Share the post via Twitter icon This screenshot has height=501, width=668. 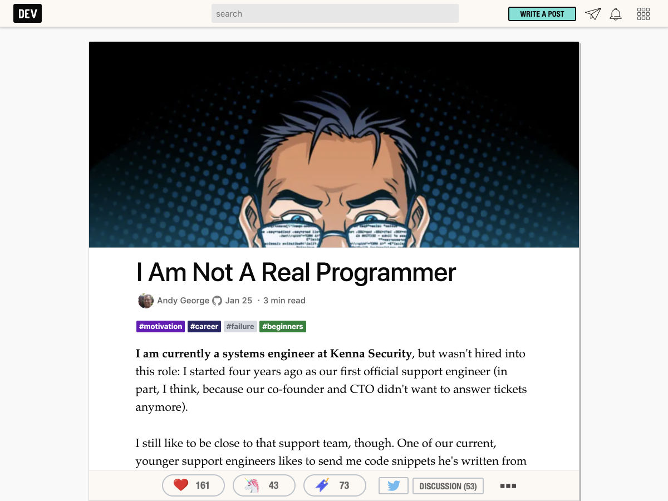394,485
